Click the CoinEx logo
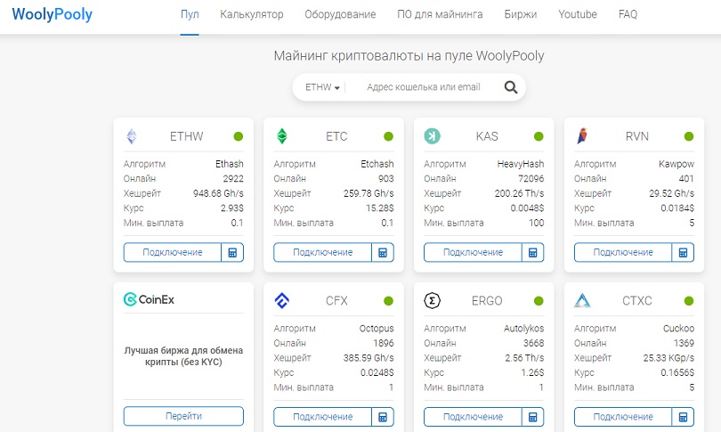 (149, 299)
